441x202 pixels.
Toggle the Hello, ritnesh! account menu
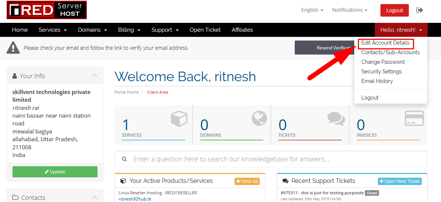click(401, 30)
